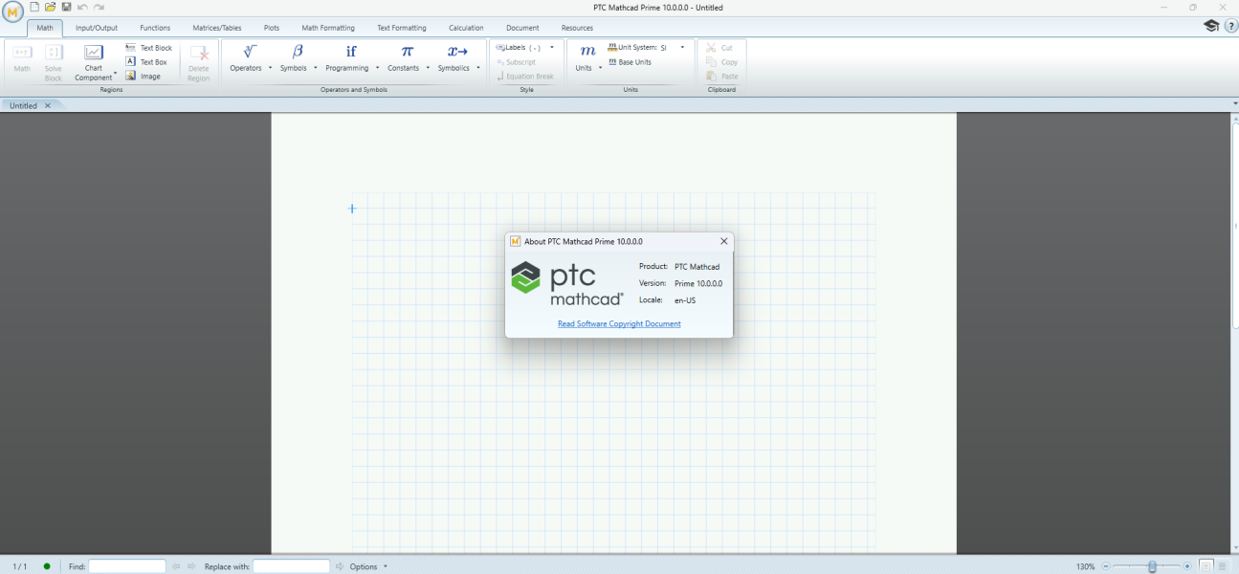This screenshot has height=574, width=1239.
Task: Switch to the Functions ribbon tab
Action: (155, 28)
